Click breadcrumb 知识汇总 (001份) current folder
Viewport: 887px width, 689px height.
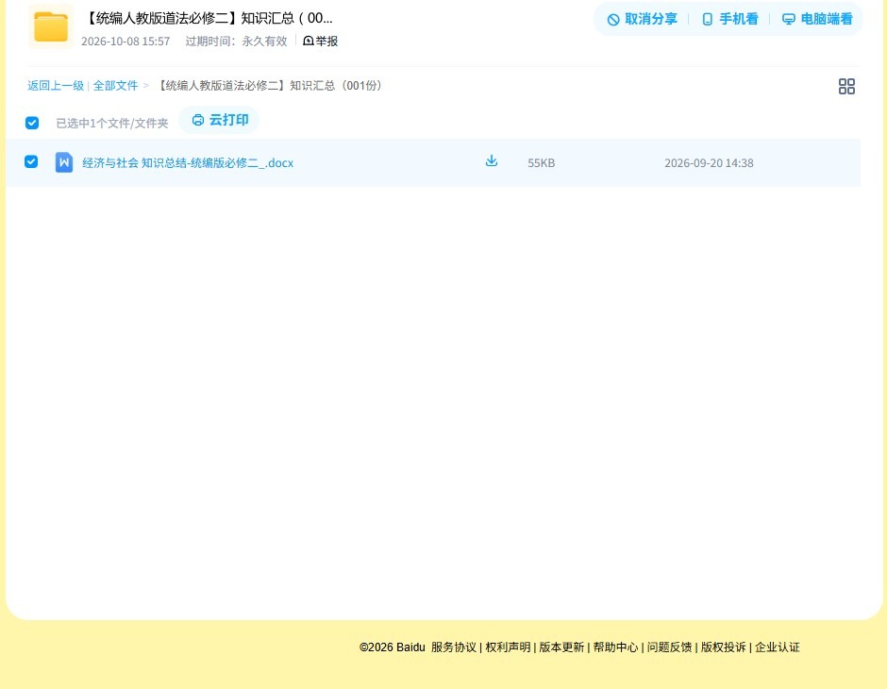271,86
